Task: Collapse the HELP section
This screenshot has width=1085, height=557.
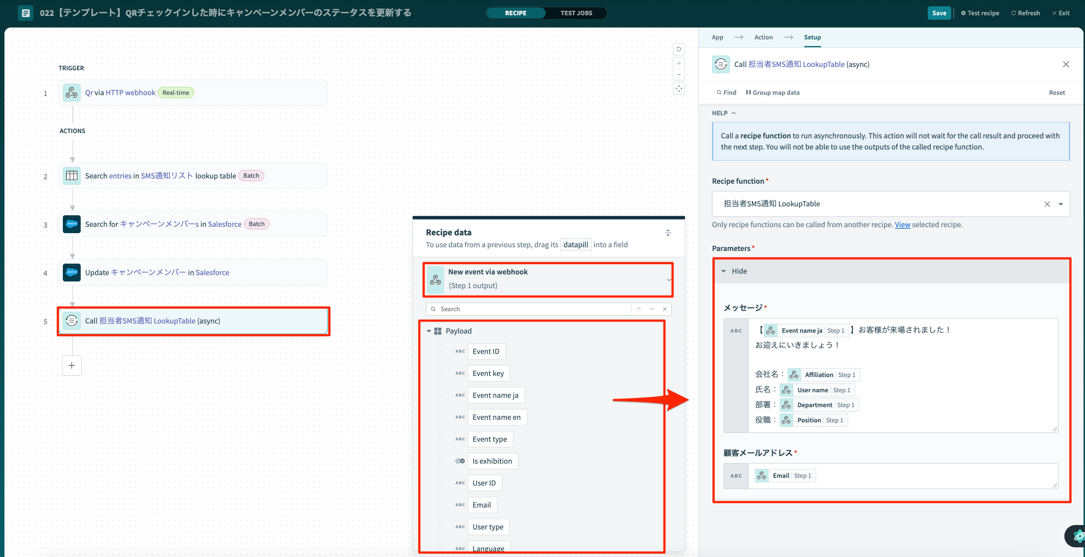Action: pos(724,113)
